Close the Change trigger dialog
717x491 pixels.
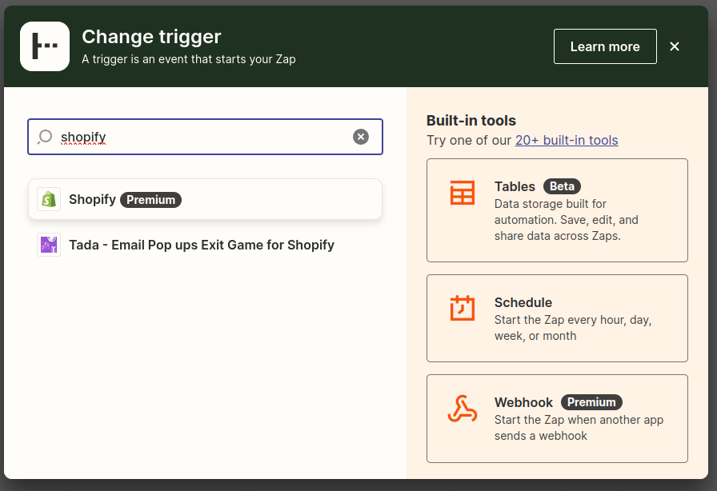point(674,46)
